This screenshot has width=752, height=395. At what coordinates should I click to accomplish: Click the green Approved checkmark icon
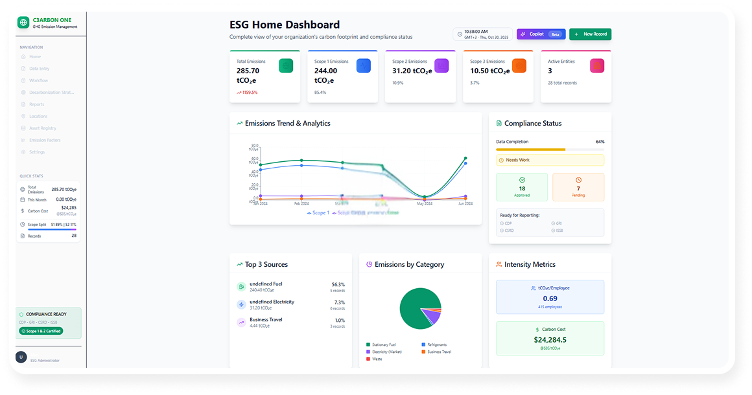point(523,180)
